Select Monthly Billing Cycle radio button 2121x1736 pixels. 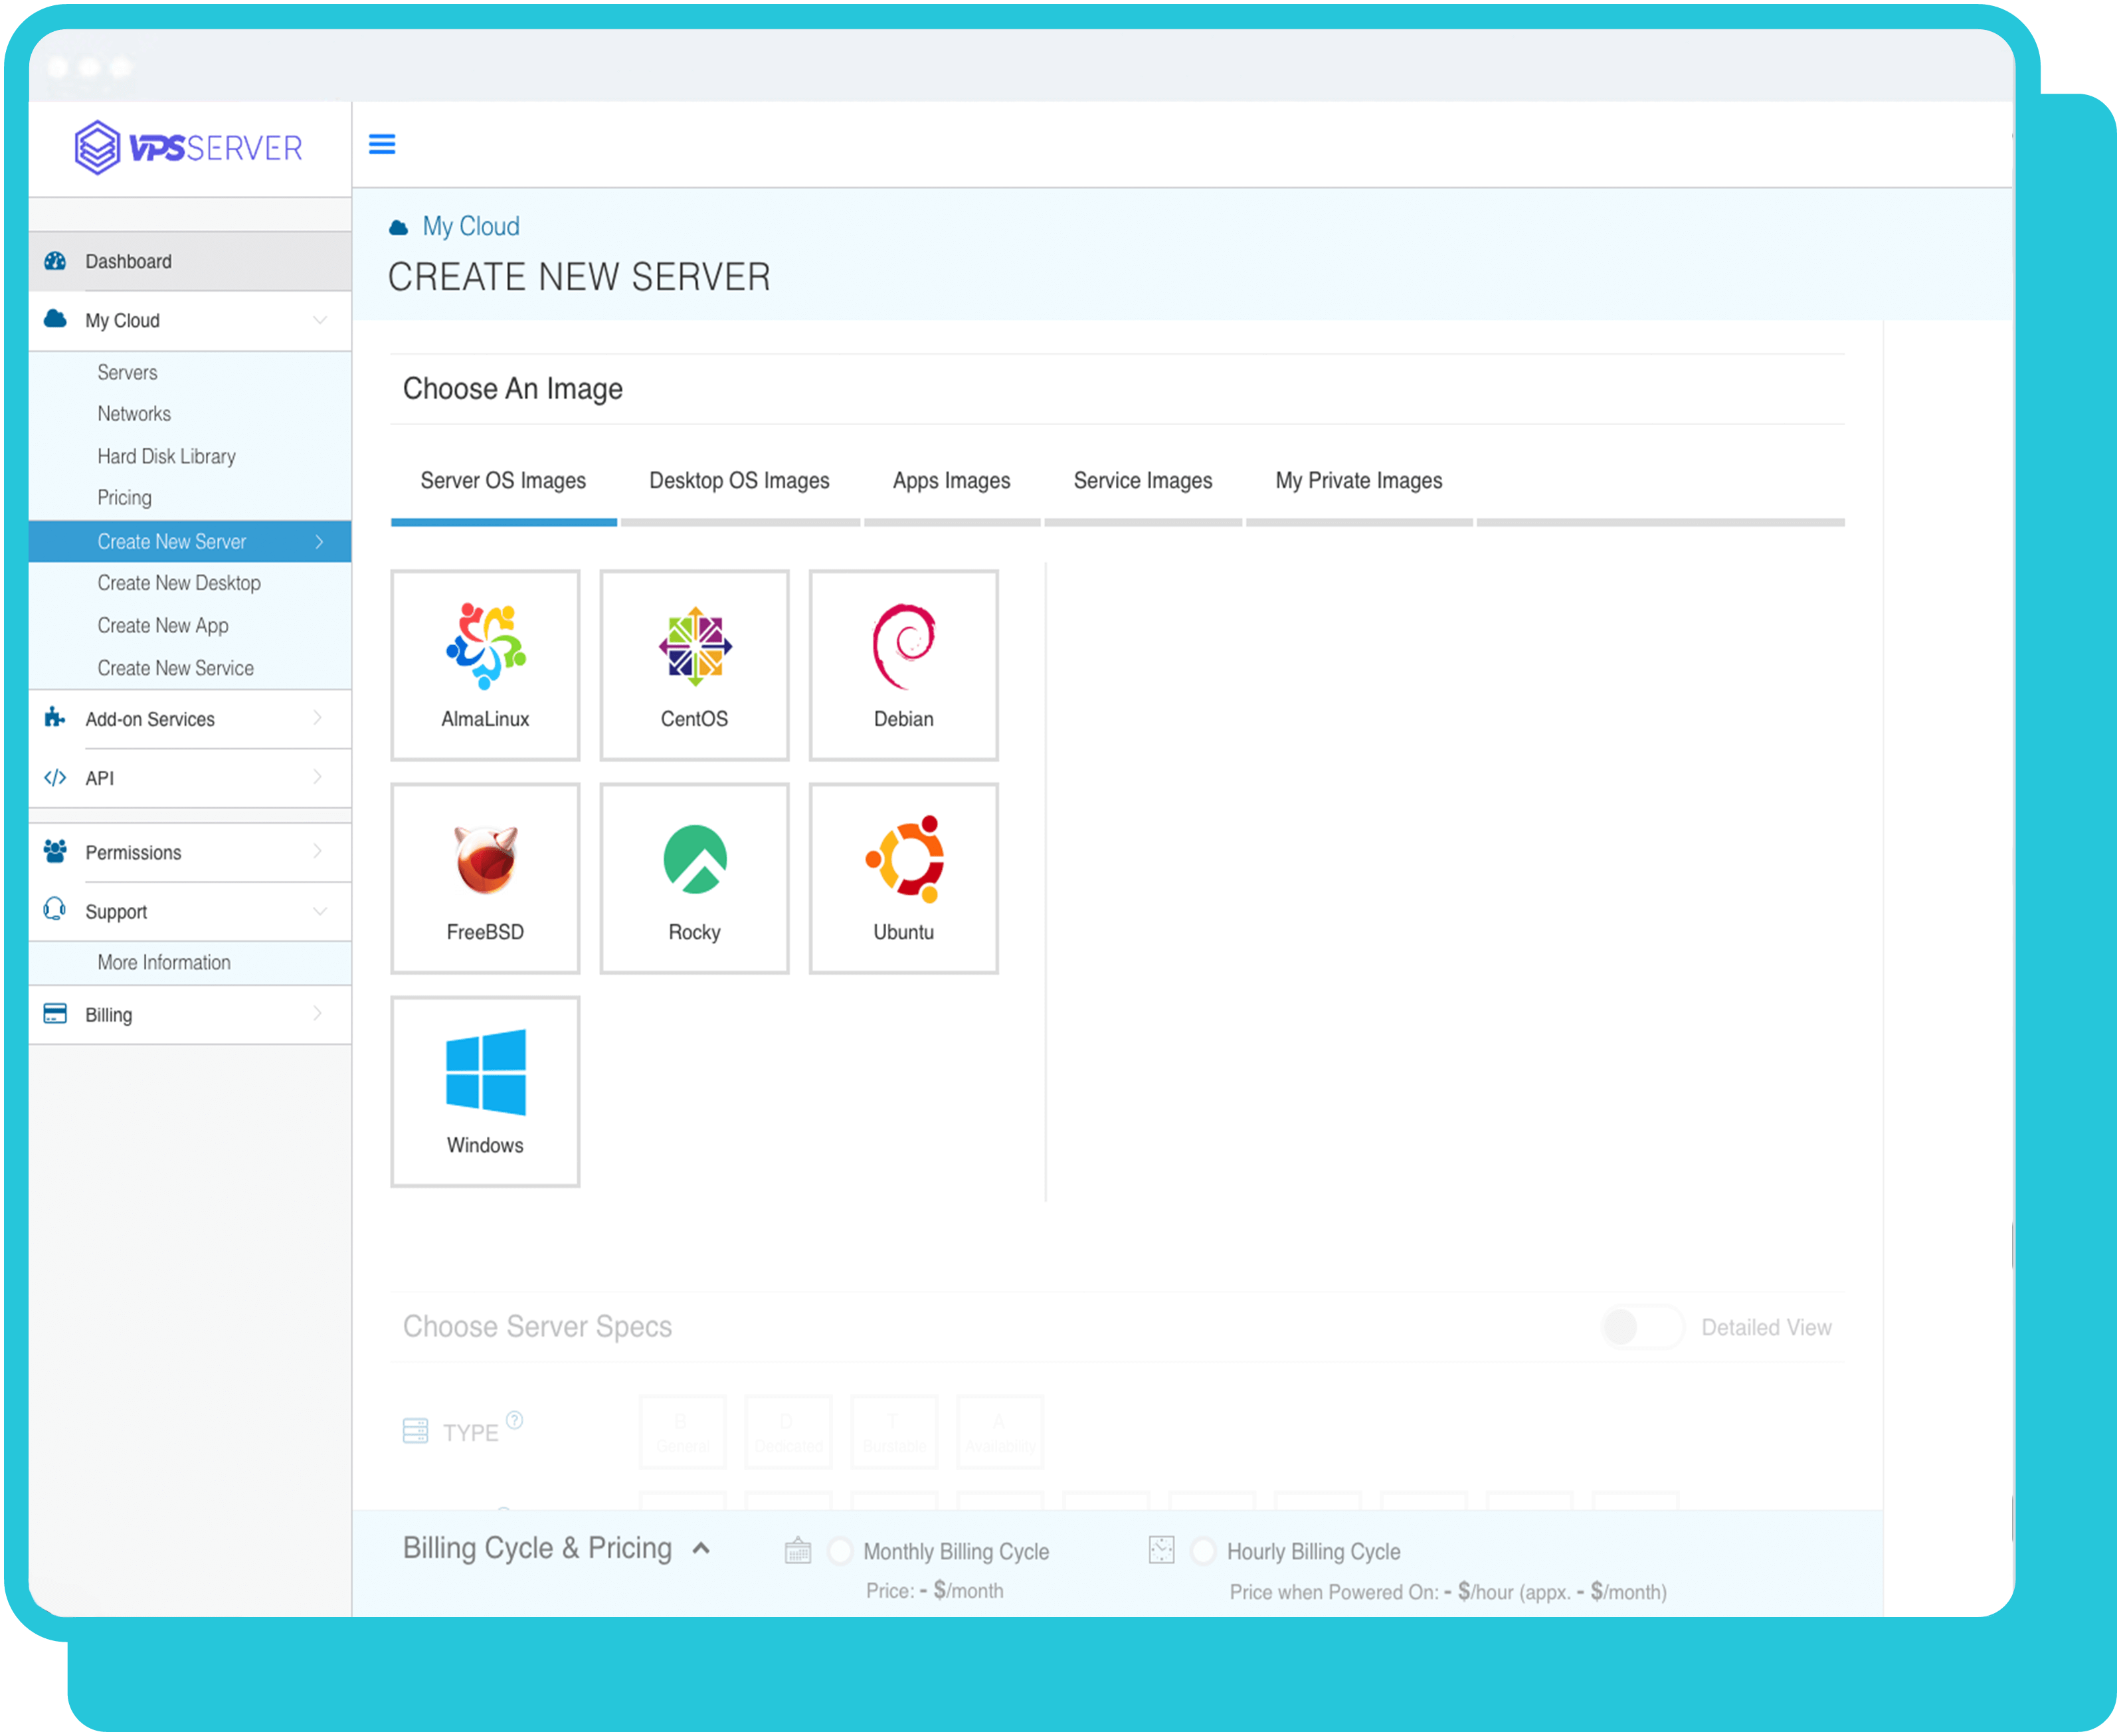(840, 1551)
